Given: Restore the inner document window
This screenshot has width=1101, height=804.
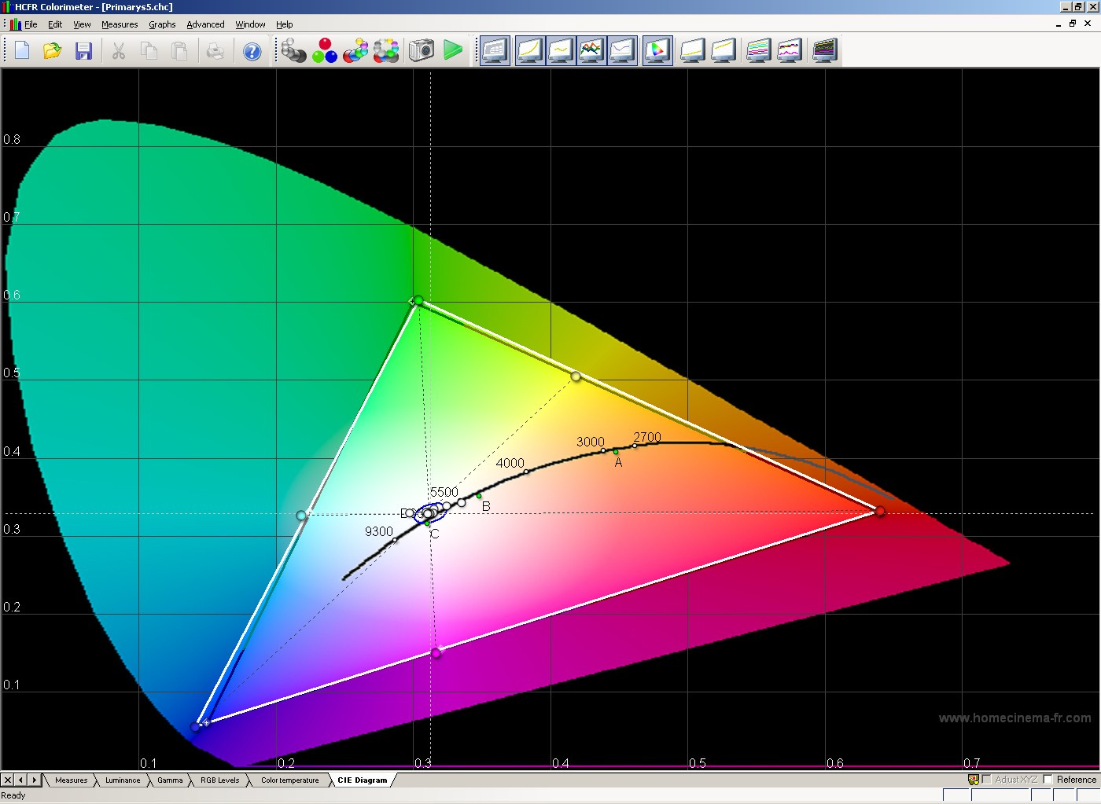Looking at the screenshot, I should 1072,24.
